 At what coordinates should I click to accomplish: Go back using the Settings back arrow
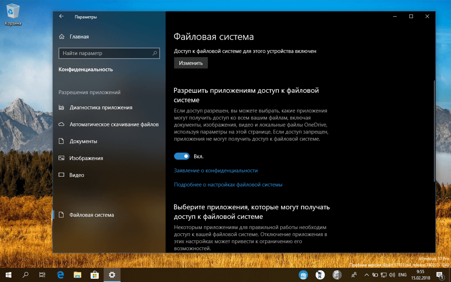point(61,17)
